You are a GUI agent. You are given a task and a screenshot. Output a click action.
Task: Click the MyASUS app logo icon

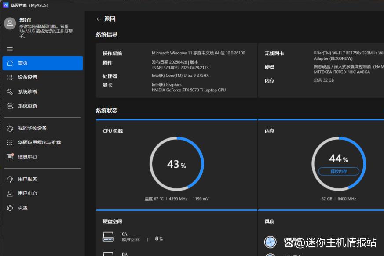pos(5,5)
